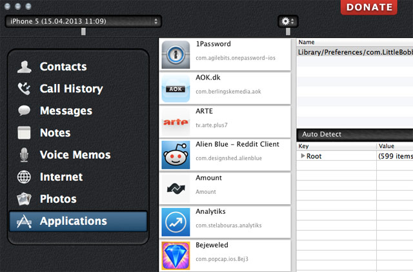This screenshot has width=413, height=272.
Task: Click the com.agilebits.onepassword-ios identifier
Action: tap(236, 58)
